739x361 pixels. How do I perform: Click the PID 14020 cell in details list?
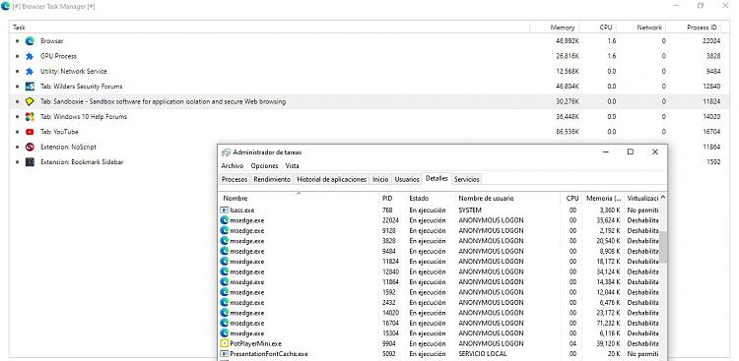(x=391, y=313)
